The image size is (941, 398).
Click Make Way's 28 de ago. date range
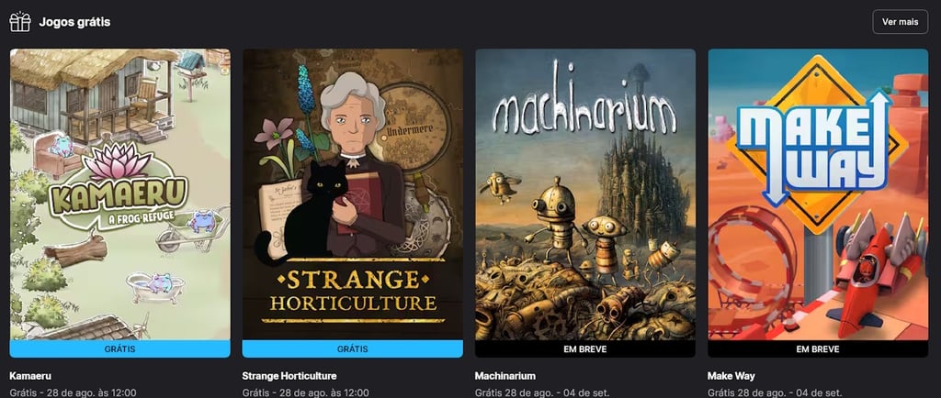[x=775, y=392]
